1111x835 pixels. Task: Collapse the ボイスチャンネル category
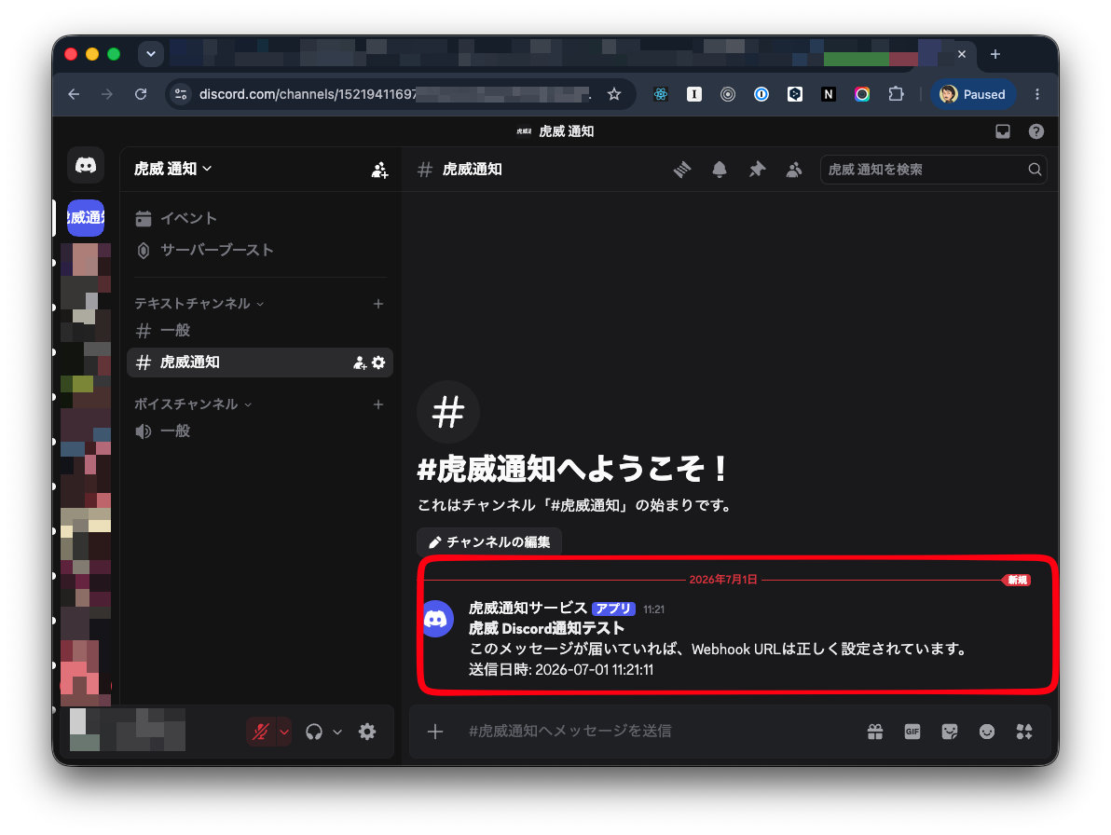(193, 404)
